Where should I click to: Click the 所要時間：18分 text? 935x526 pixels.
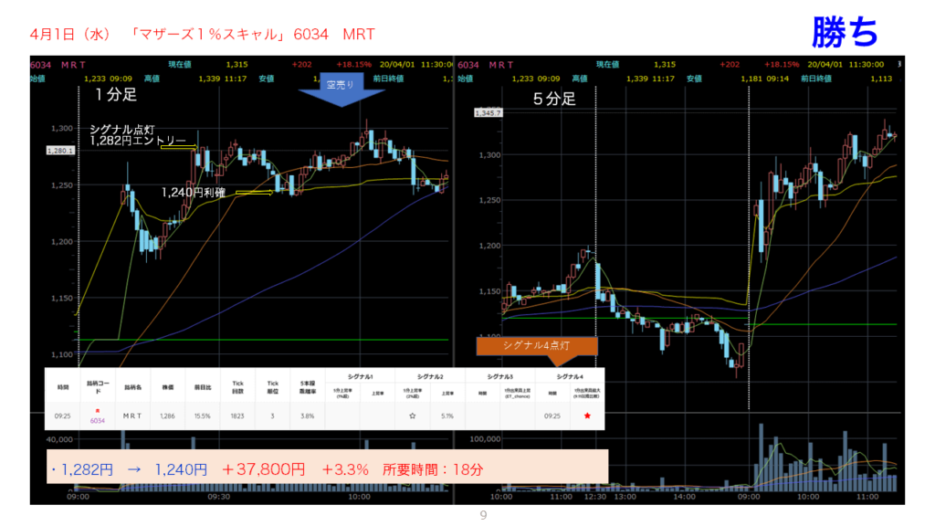pos(433,470)
